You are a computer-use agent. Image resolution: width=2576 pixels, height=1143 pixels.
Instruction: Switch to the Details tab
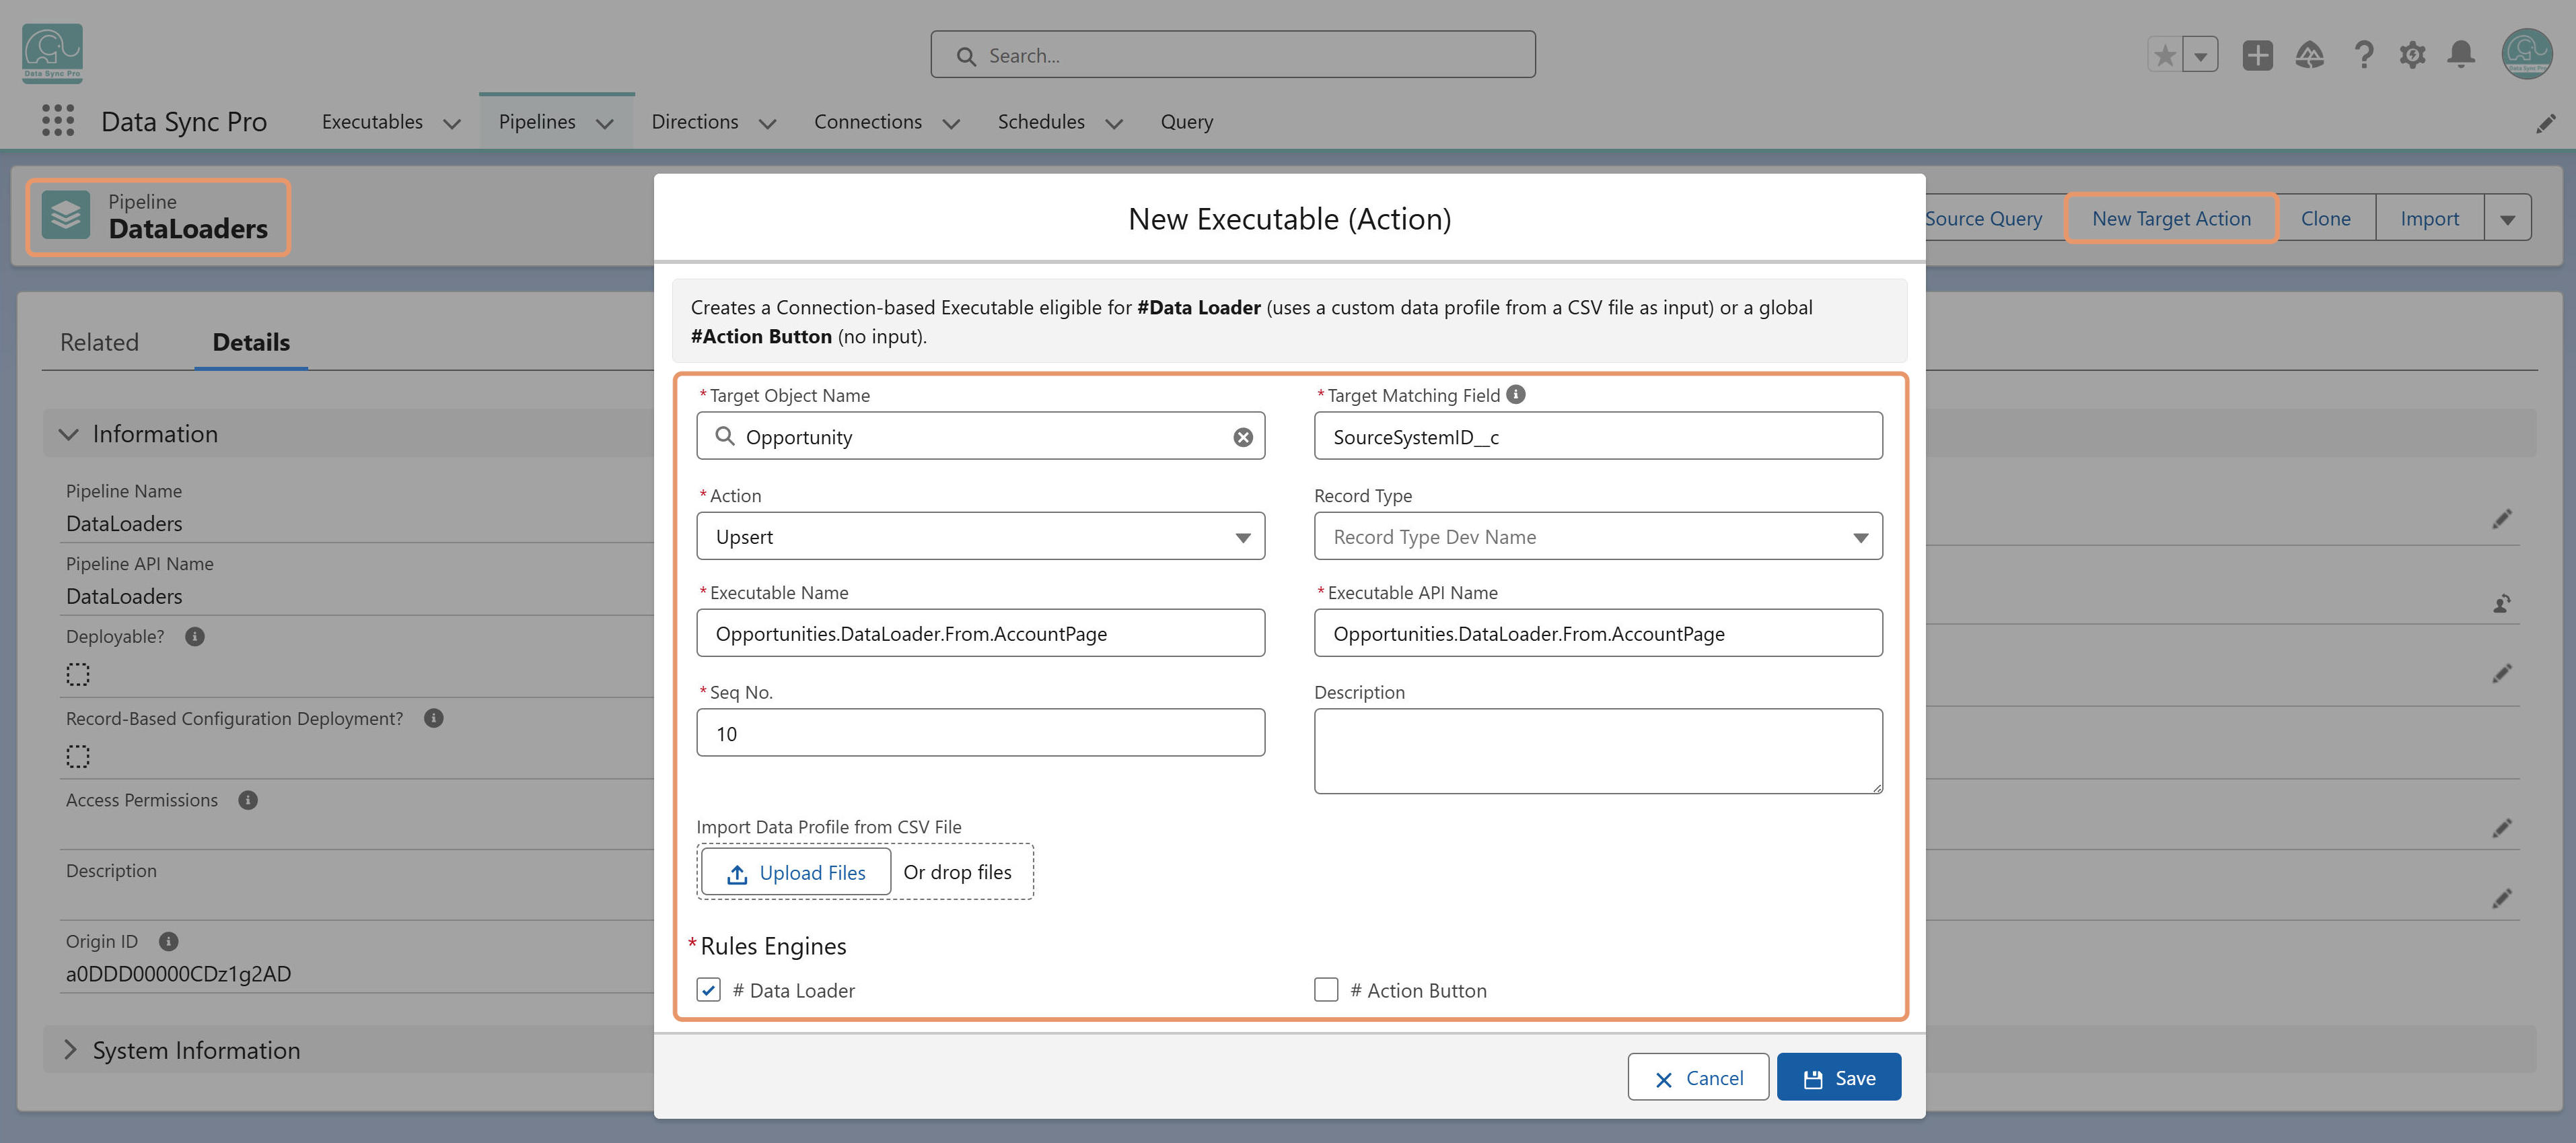point(251,342)
